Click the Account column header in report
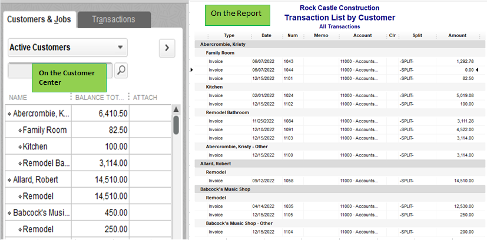This screenshot has width=487, height=240. (363, 35)
